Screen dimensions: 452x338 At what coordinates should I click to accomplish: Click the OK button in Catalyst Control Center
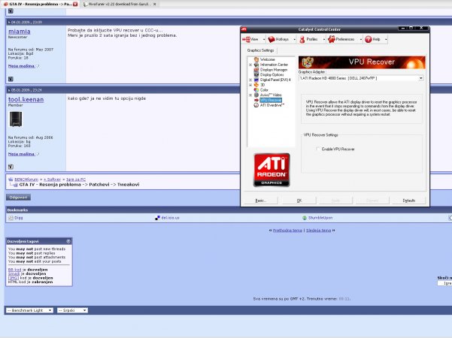(x=299, y=201)
